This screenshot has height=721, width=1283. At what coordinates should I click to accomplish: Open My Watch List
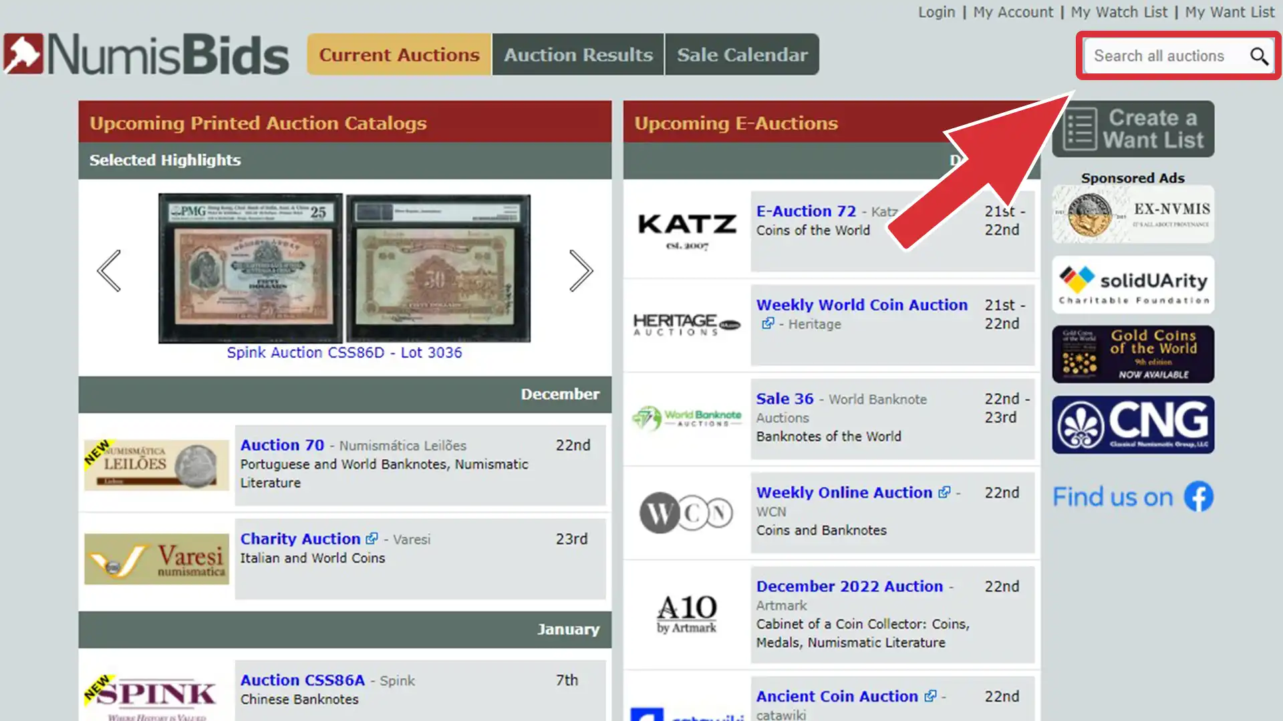1119,12
